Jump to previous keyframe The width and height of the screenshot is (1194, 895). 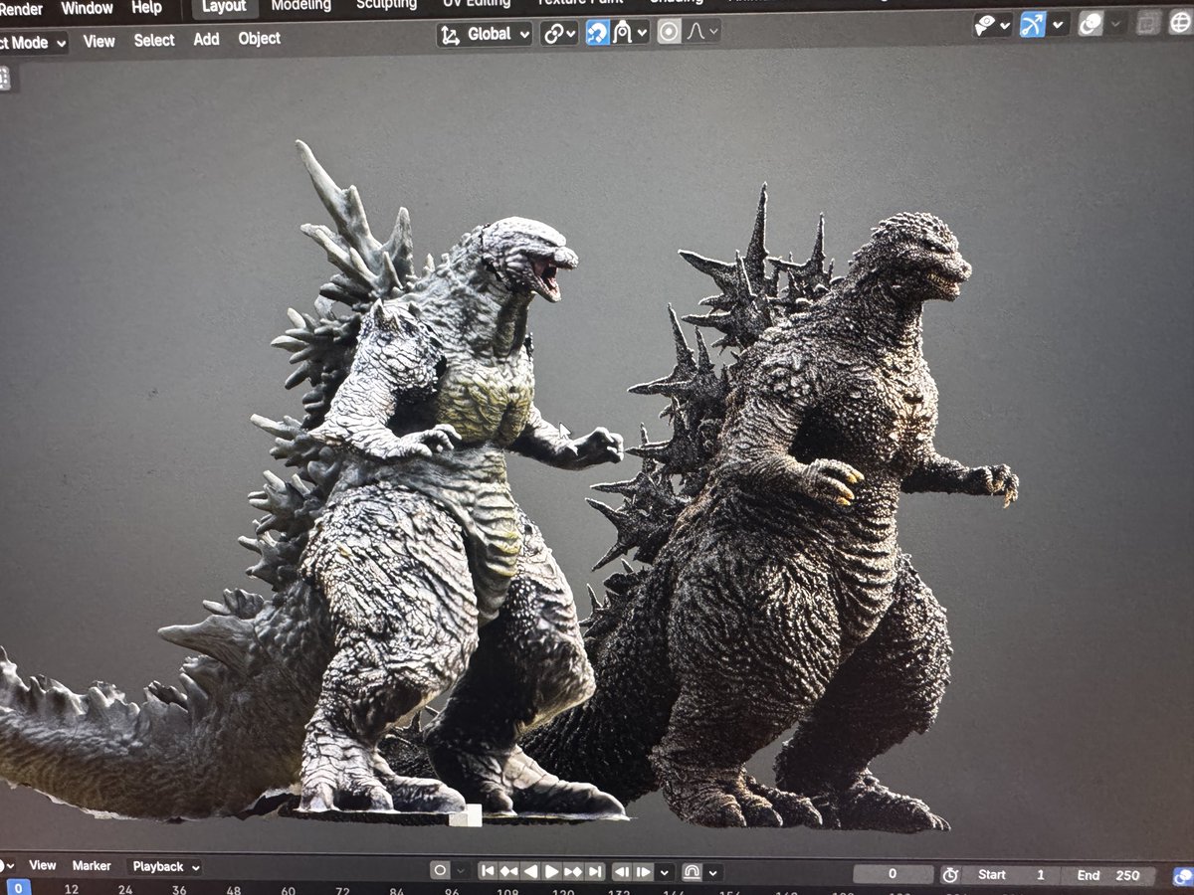(x=509, y=871)
